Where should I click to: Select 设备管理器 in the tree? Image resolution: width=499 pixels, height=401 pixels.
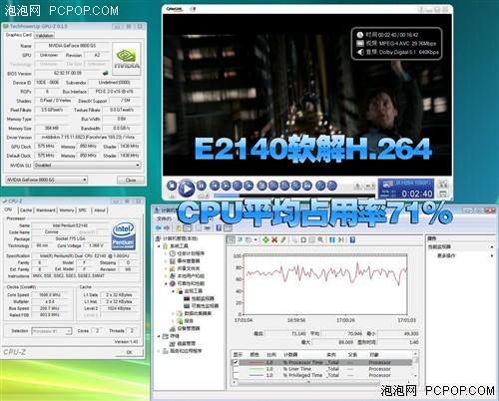(x=189, y=328)
